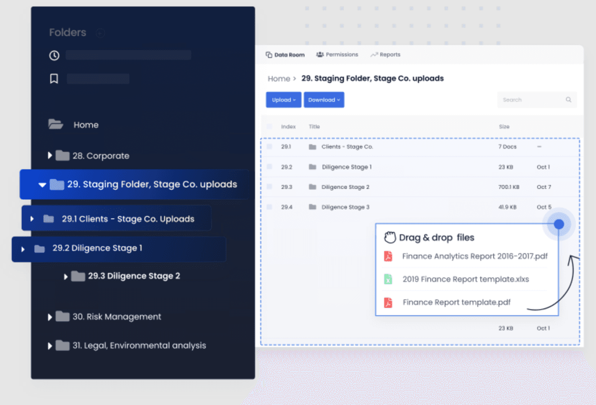Click the Upload button

click(x=283, y=100)
